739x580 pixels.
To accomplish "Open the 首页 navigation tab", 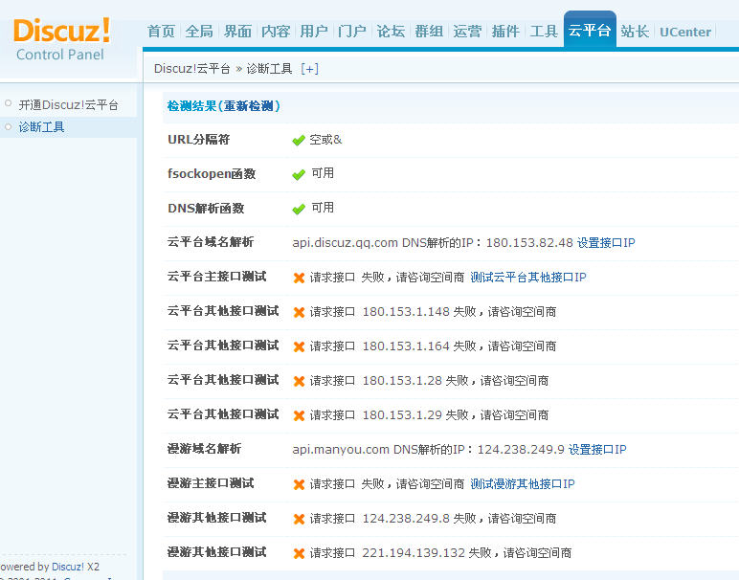I will point(161,31).
